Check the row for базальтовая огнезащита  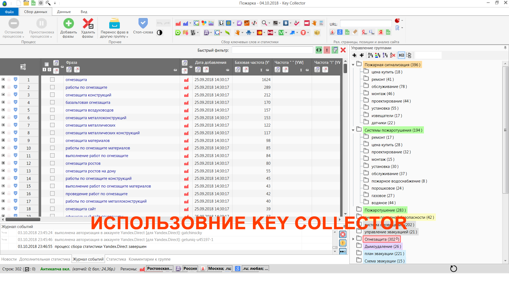(x=52, y=102)
